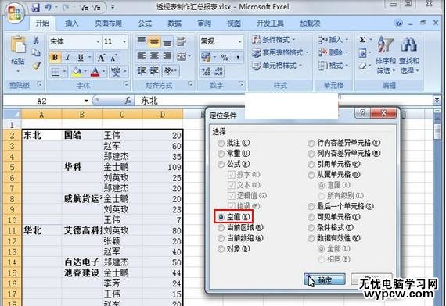Align text to the left

pos(142,56)
